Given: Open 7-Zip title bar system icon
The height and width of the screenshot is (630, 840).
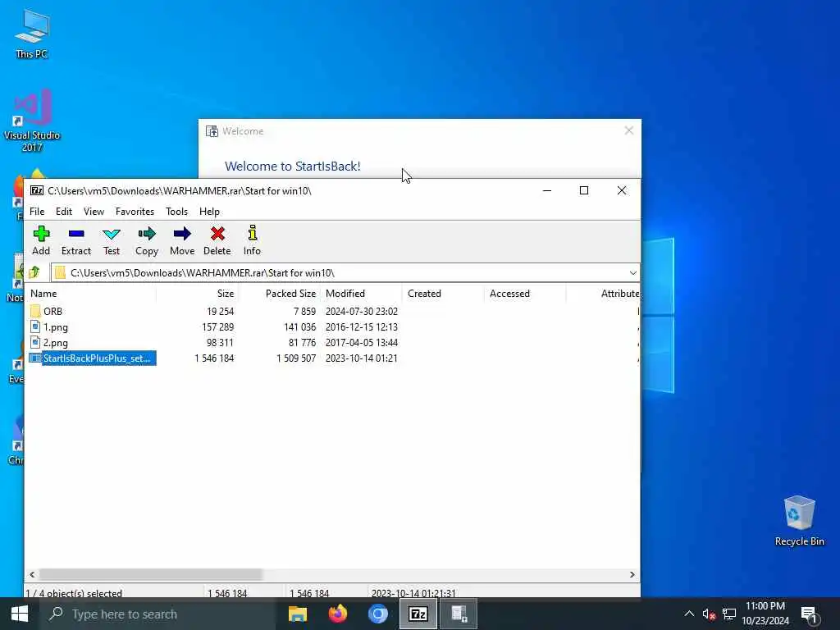Looking at the screenshot, I should 37,190.
